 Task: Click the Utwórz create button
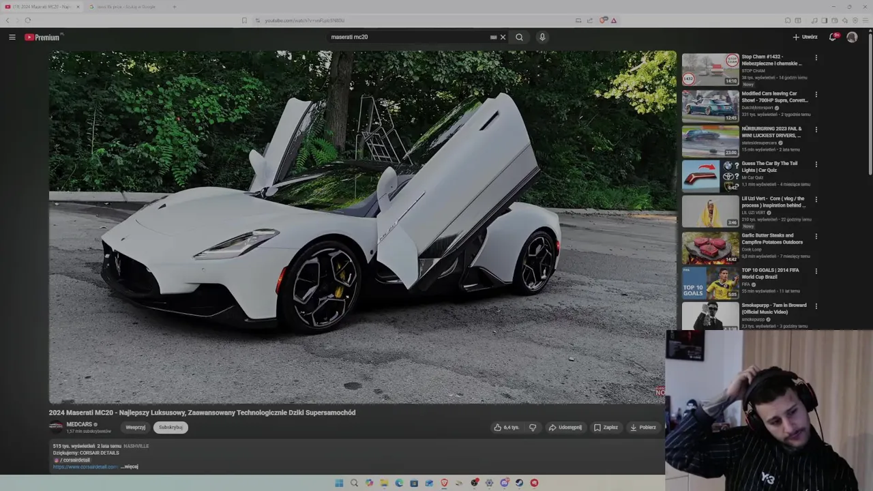tap(805, 38)
